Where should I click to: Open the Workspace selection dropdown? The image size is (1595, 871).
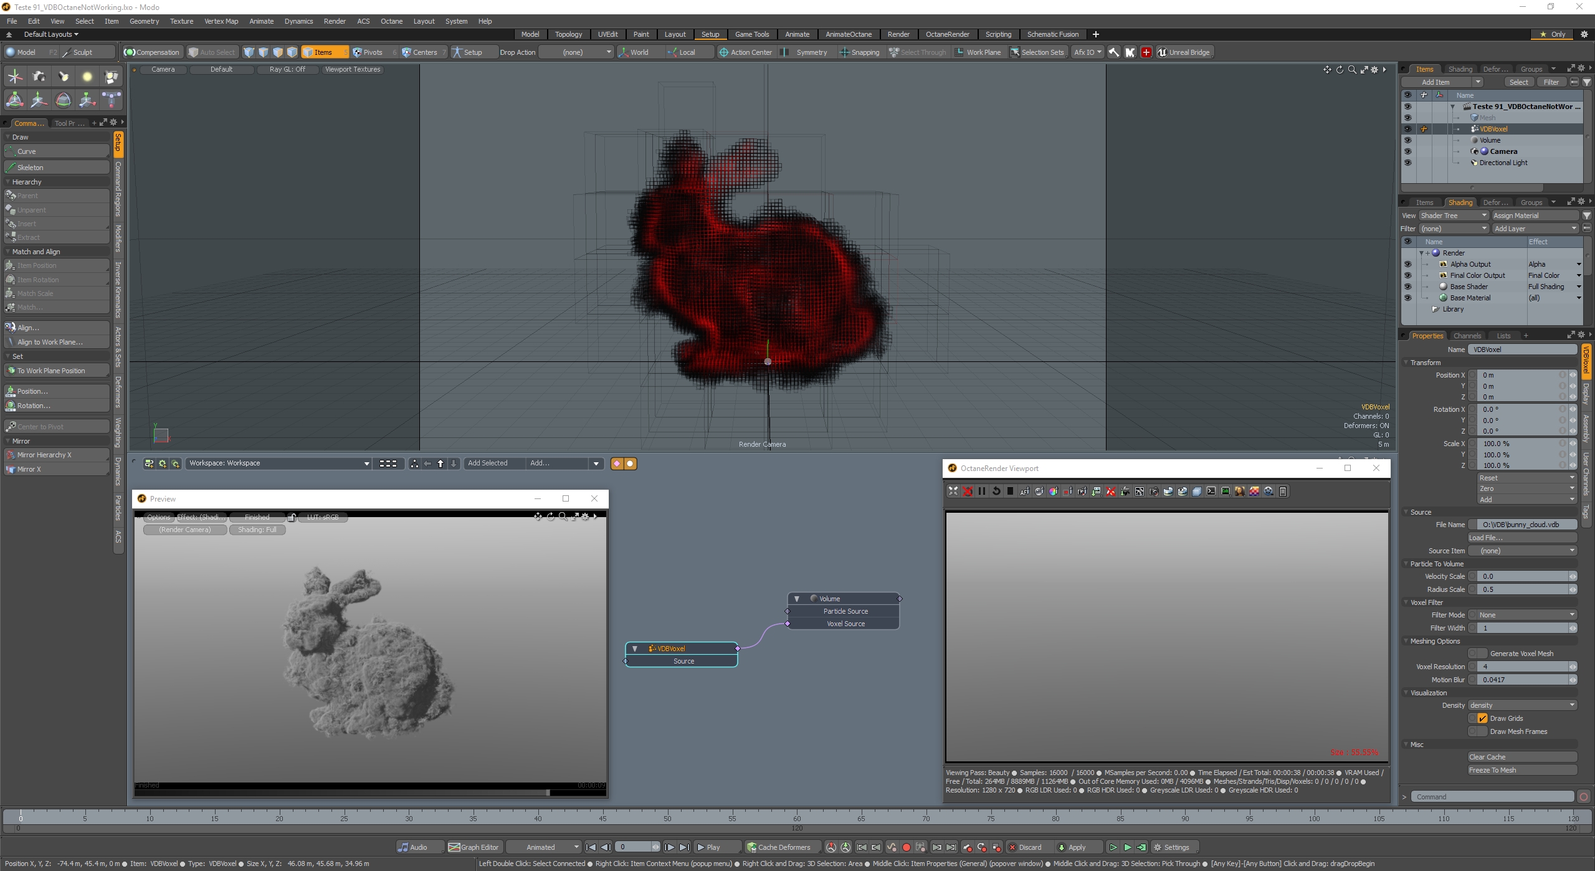279,464
